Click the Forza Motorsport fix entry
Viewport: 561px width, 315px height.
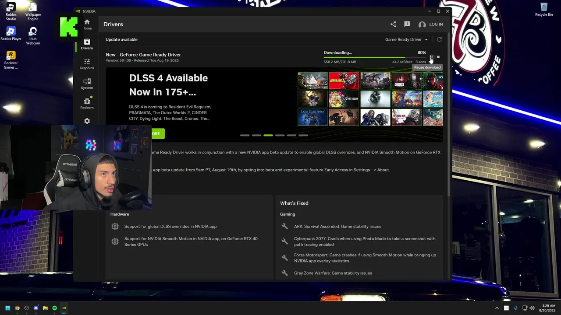point(365,258)
